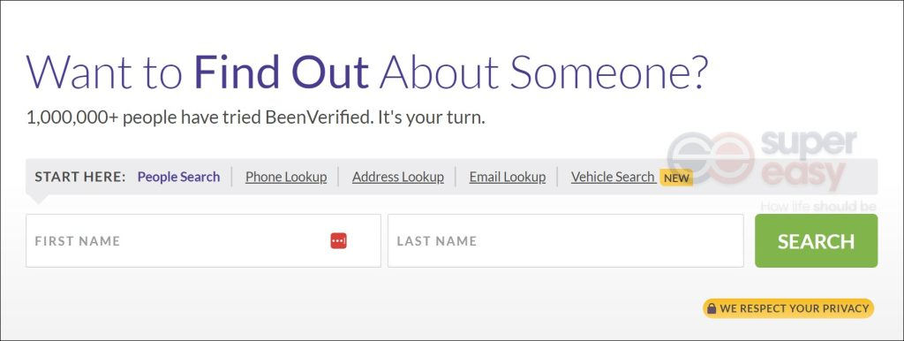Click the 1,000,000+ people tagline text
The image size is (904, 341).
tap(256, 117)
